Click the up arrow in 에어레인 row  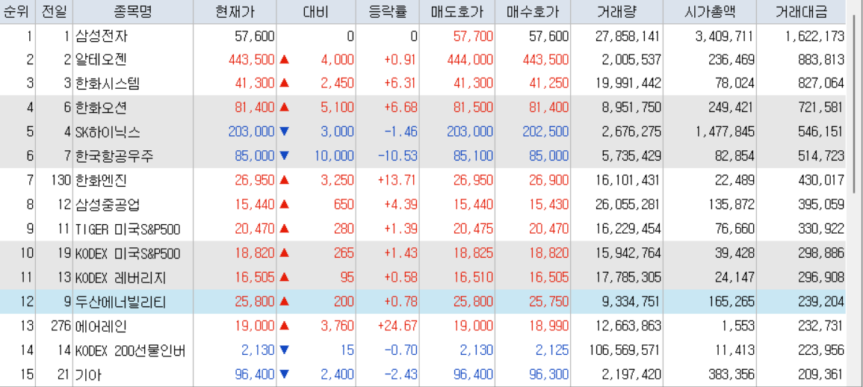click(x=284, y=326)
